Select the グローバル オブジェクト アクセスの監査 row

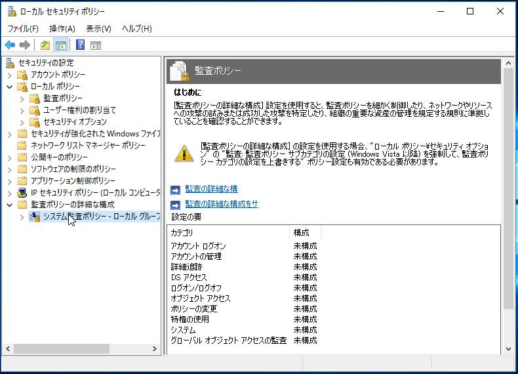pos(244,341)
